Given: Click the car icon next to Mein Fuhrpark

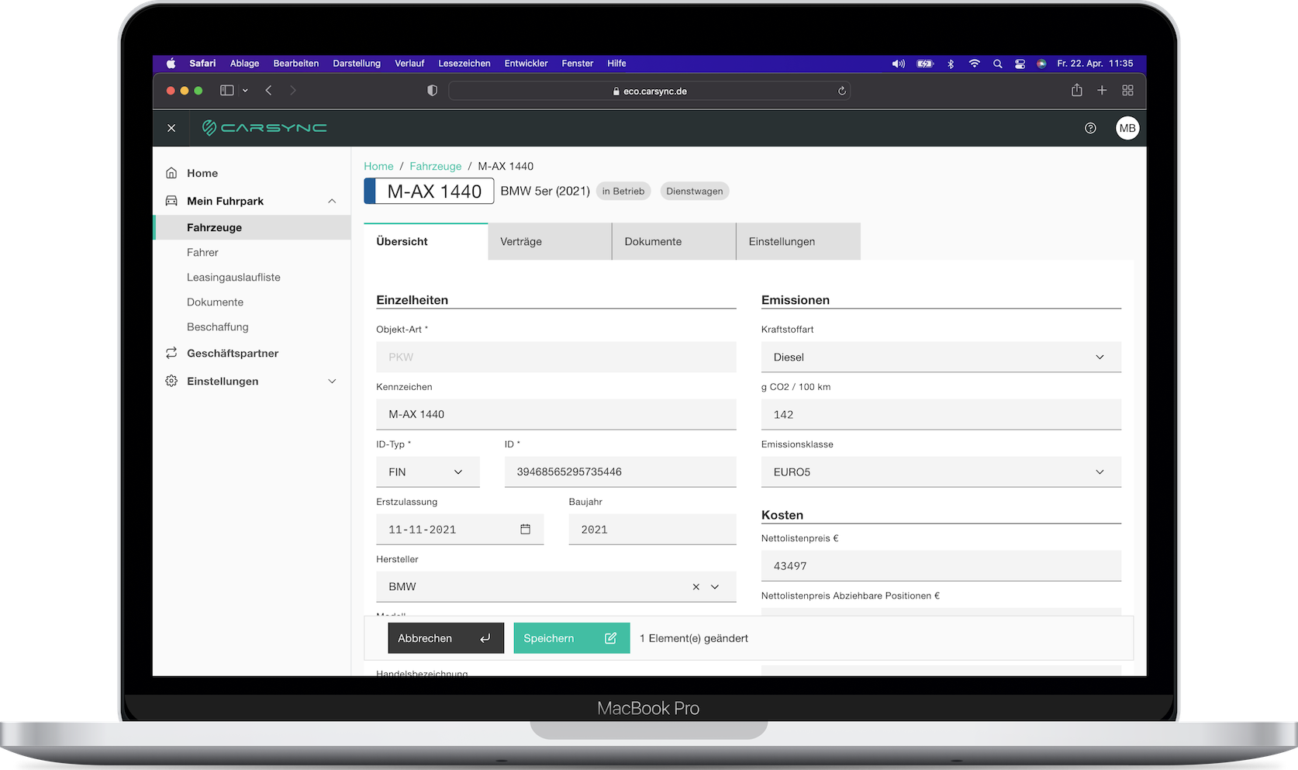Looking at the screenshot, I should click(171, 201).
